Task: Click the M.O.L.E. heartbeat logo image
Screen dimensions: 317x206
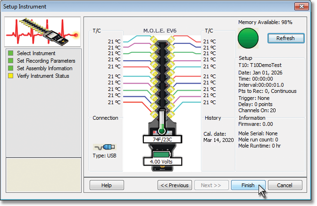Action: pyautogui.click(x=42, y=32)
